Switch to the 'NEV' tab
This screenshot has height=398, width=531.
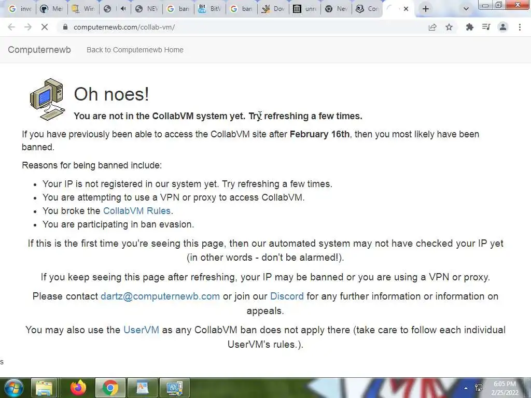(146, 9)
